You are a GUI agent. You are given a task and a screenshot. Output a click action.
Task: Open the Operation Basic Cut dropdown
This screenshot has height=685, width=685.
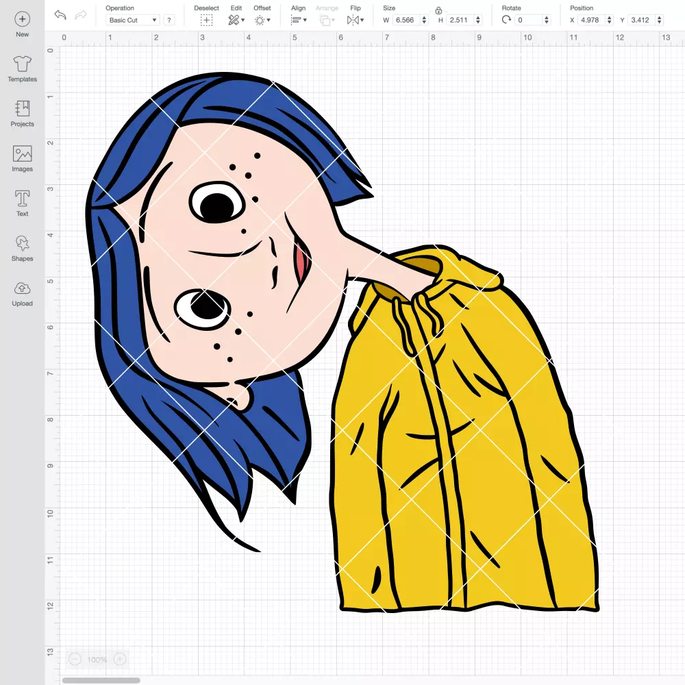133,20
